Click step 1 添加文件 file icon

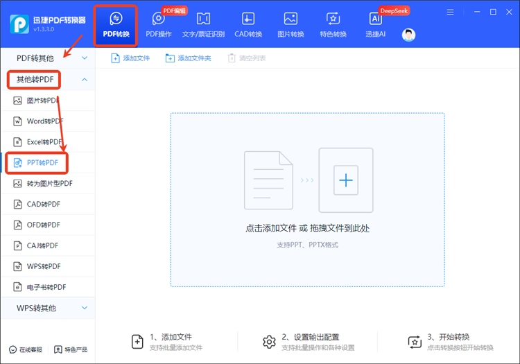(137, 342)
